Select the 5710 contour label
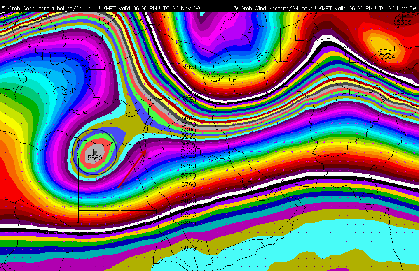419x271 pixels. point(188,145)
